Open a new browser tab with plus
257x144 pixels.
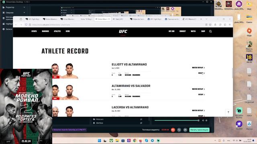pyautogui.click(x=201, y=19)
